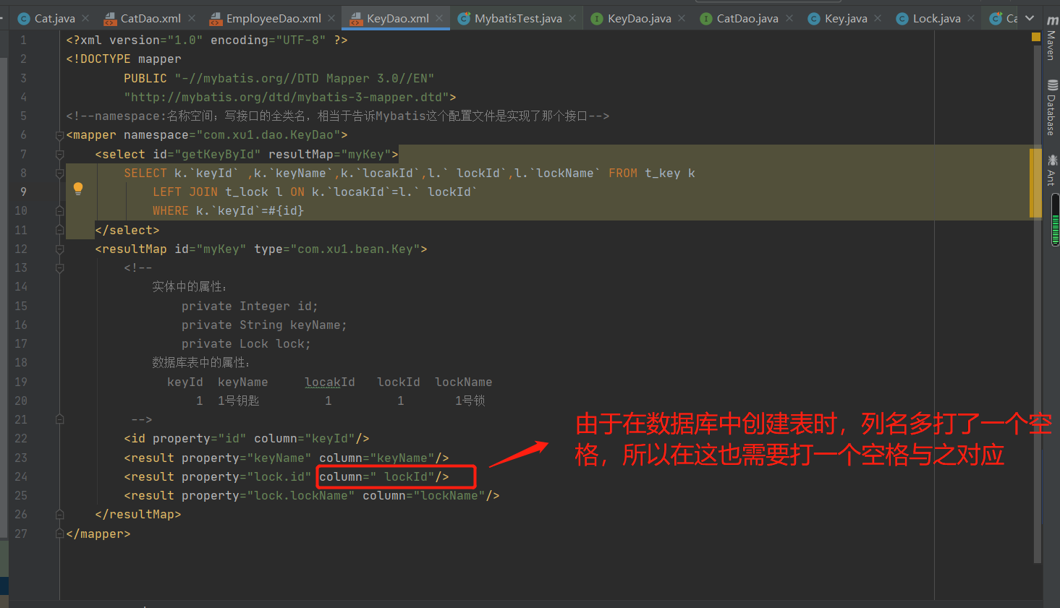
Task: Click the yellow warning marker in the error stripe
Action: pyautogui.click(x=1035, y=37)
